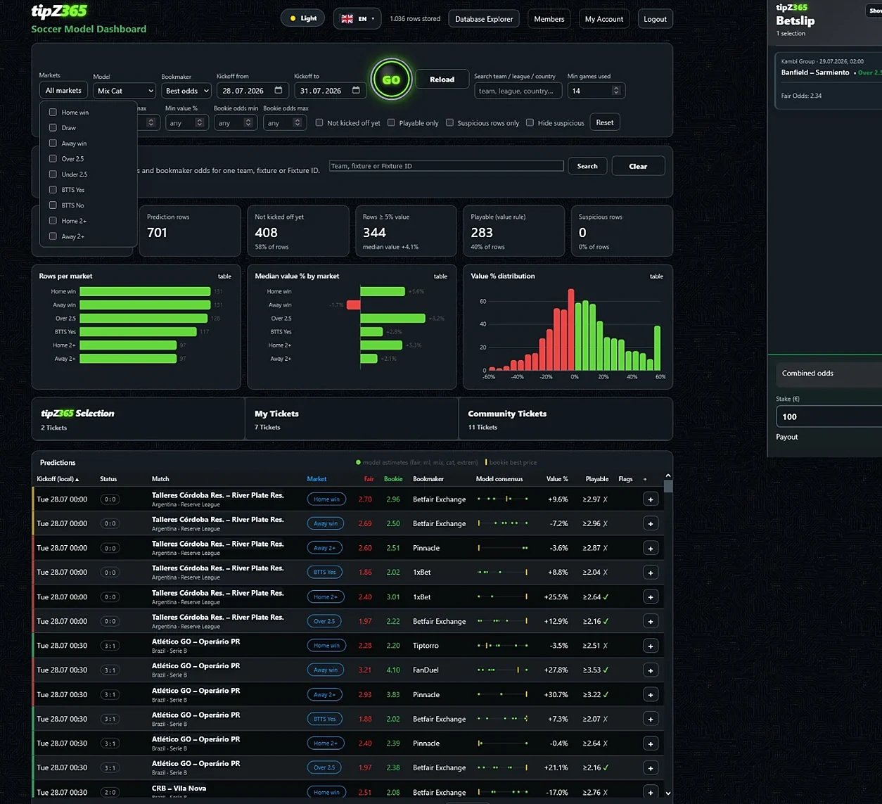This screenshot has width=882, height=804.
Task: Check the BTTS No market option
Action: 53,205
